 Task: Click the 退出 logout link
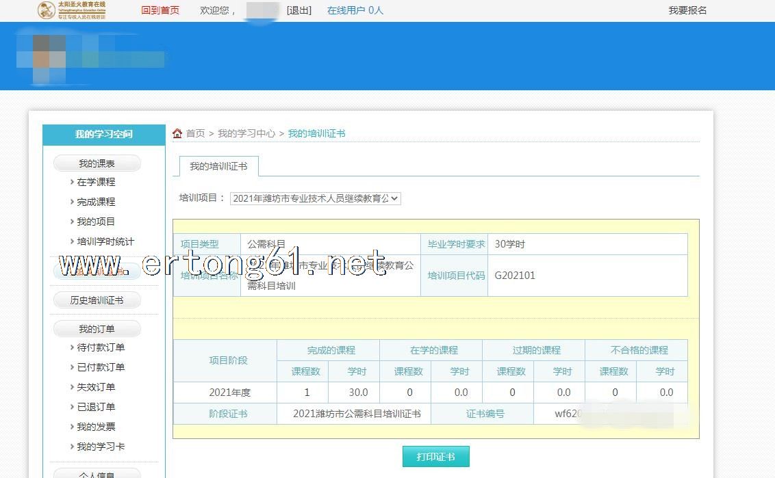point(299,10)
